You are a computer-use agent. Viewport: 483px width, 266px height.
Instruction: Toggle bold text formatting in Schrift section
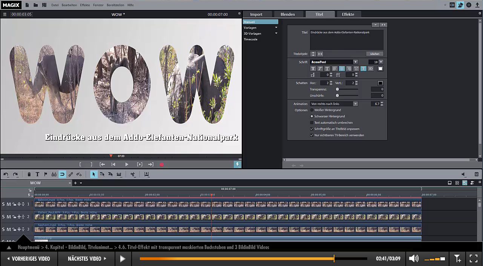click(x=313, y=69)
